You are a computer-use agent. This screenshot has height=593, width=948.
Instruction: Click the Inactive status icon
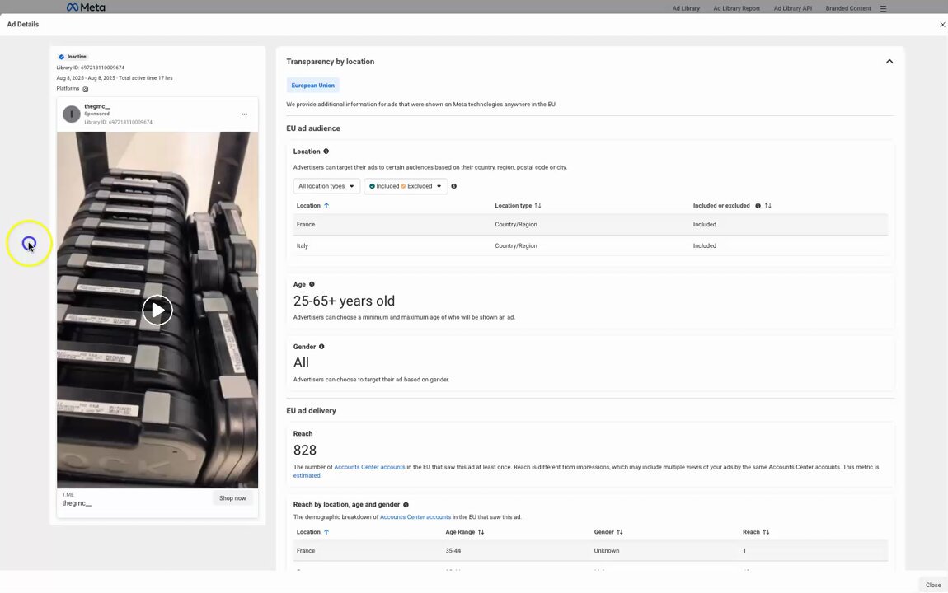(61, 57)
